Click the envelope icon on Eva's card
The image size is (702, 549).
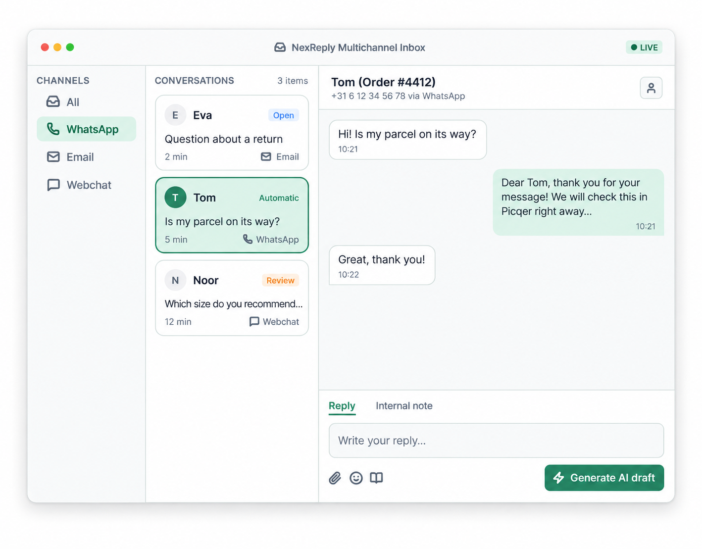(266, 157)
